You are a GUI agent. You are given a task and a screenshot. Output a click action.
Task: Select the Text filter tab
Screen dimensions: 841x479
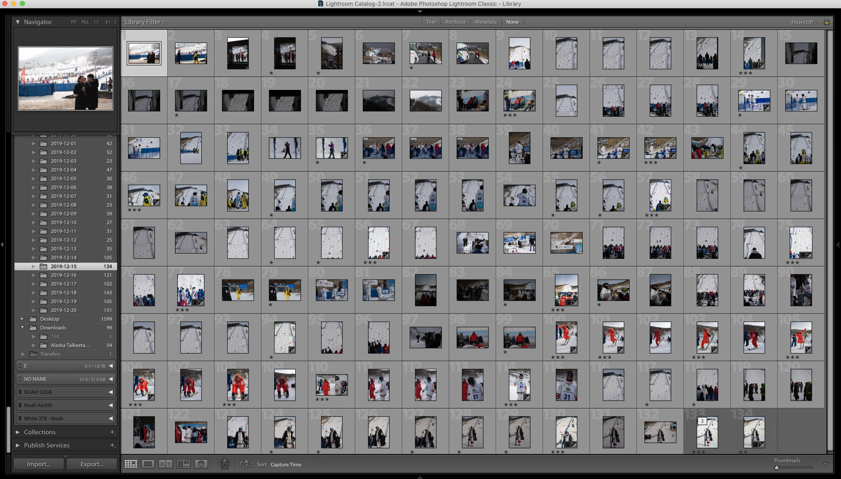tap(431, 22)
